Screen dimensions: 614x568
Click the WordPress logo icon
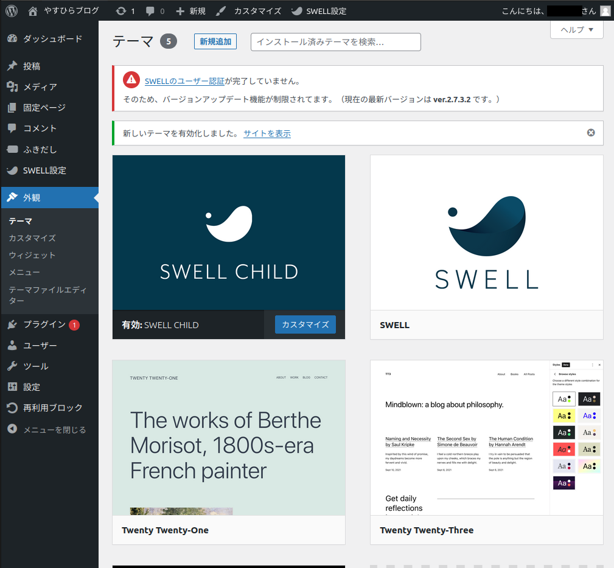click(12, 10)
